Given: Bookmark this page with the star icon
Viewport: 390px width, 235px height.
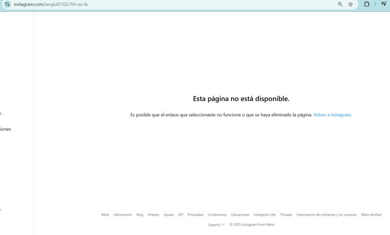Looking at the screenshot, I should (351, 4).
